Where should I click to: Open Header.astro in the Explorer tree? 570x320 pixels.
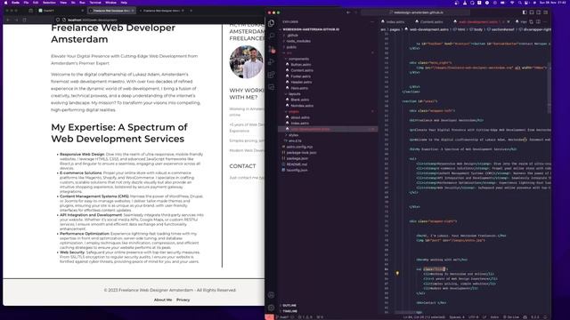301,82
